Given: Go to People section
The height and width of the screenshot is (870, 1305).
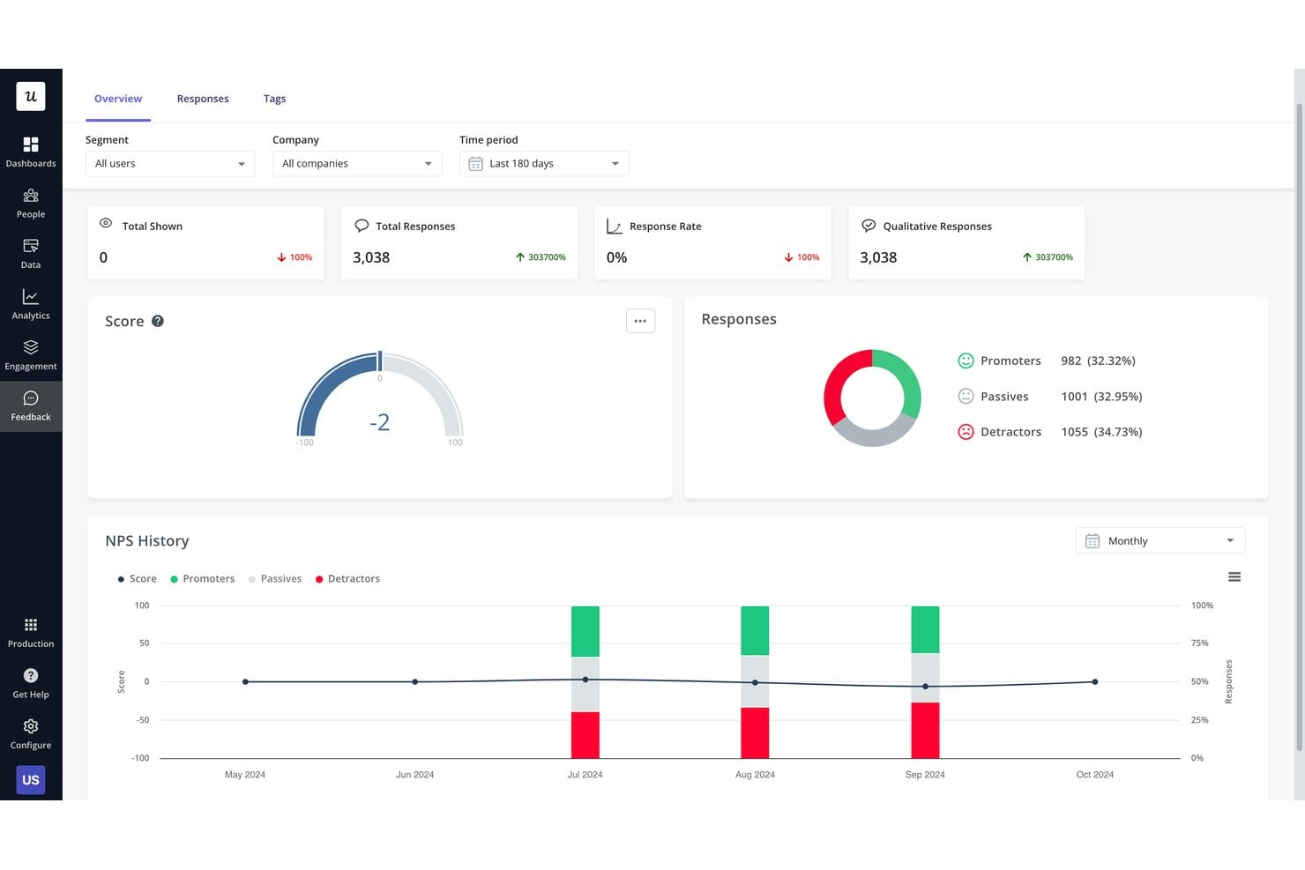Looking at the screenshot, I should [31, 203].
